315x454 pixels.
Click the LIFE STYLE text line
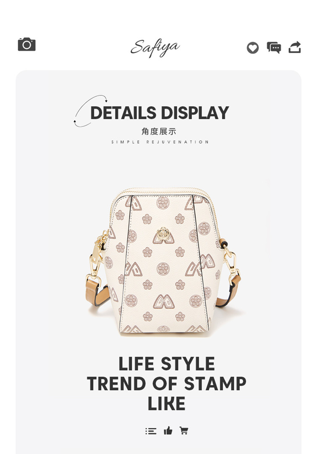coord(167,364)
